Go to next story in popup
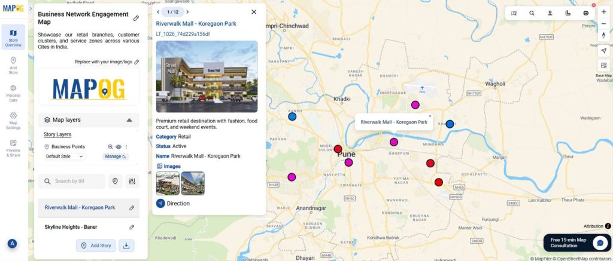 [187, 12]
